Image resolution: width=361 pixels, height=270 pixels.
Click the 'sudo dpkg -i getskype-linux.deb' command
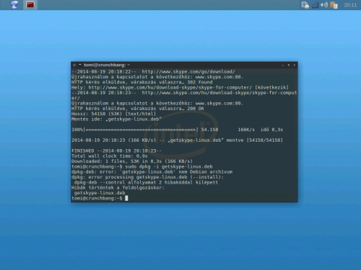point(169,166)
